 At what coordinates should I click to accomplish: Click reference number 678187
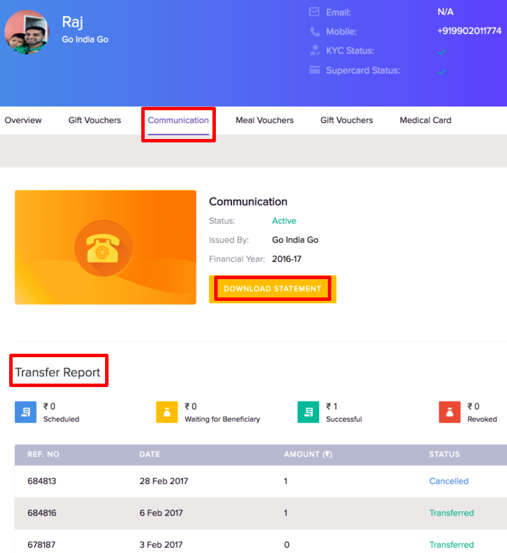click(x=41, y=544)
